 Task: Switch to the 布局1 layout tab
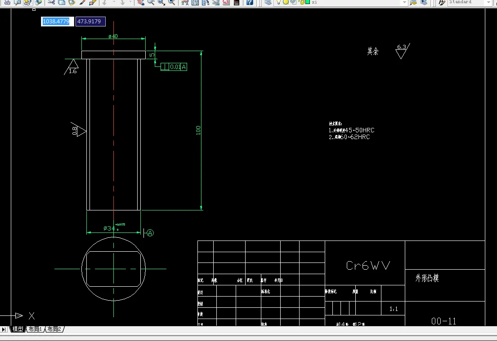pyautogui.click(x=35, y=329)
